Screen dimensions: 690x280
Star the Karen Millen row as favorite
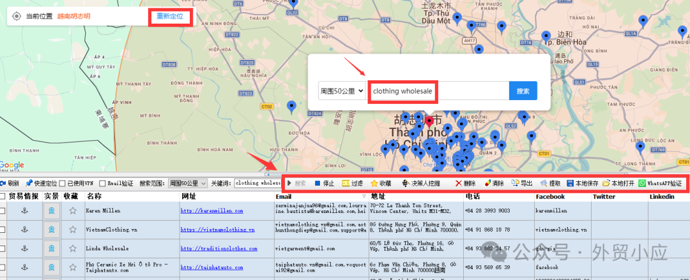[x=73, y=210]
